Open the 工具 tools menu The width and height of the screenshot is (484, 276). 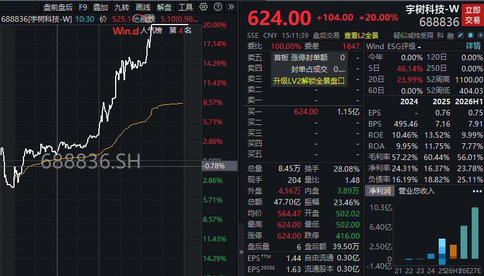(186, 7)
